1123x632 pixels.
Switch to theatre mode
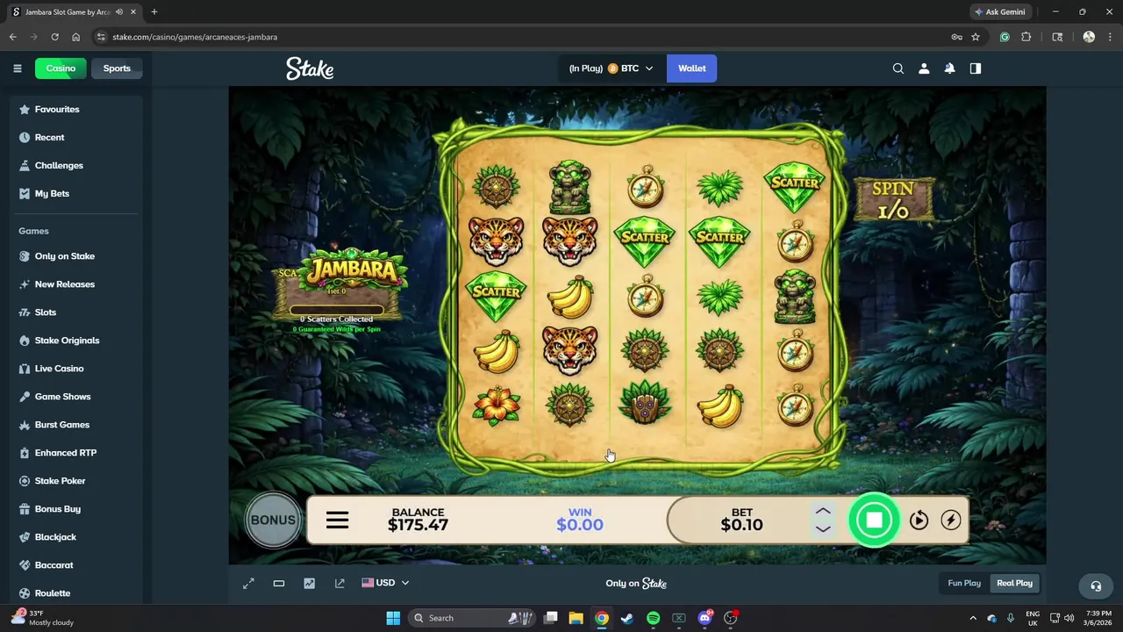[279, 583]
